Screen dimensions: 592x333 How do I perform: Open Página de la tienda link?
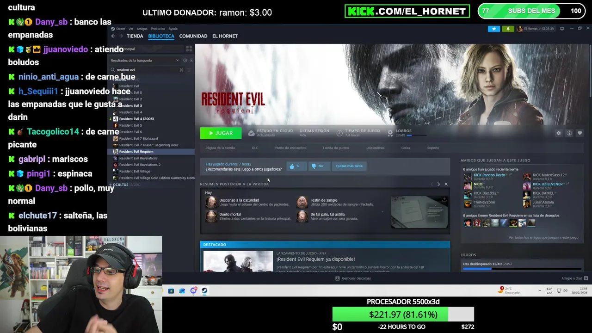[x=220, y=148]
